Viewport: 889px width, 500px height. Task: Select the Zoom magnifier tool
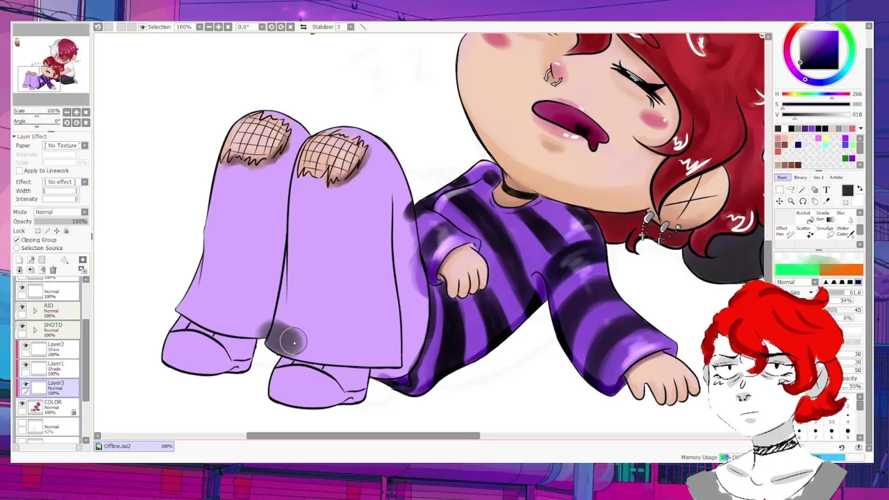click(791, 201)
